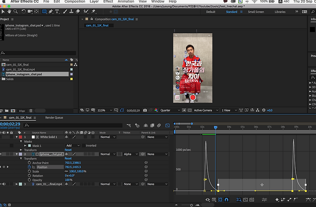Select the Zoom magnifier tool
This screenshot has height=207, width=316.
15,11
